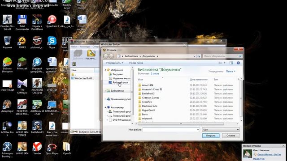This screenshot has width=287, height=161.
Task: Expand the address bar history dropdown arrow
Action: click(x=194, y=56)
